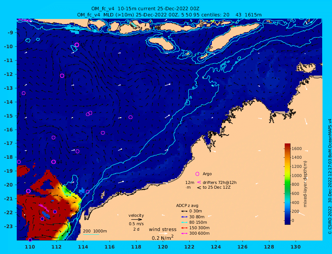This screenshot has height=254, width=332.
Task: Click the latitude axis label -15
Action: tap(8, 116)
